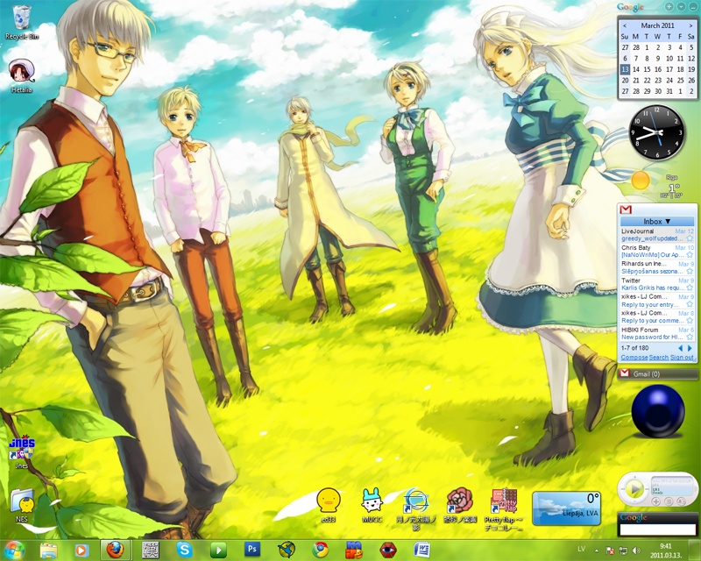Image resolution: width=701 pixels, height=561 pixels.
Task: Click in the Google search gadget field
Action: click(x=657, y=529)
